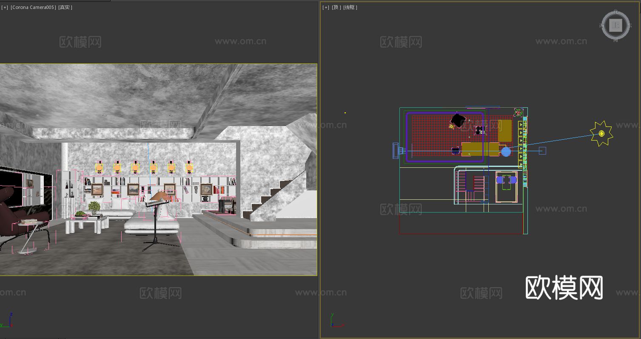Click 北 (North) on the ViewCube compass ring
Screen dimensions: 641x339
point(615,12)
